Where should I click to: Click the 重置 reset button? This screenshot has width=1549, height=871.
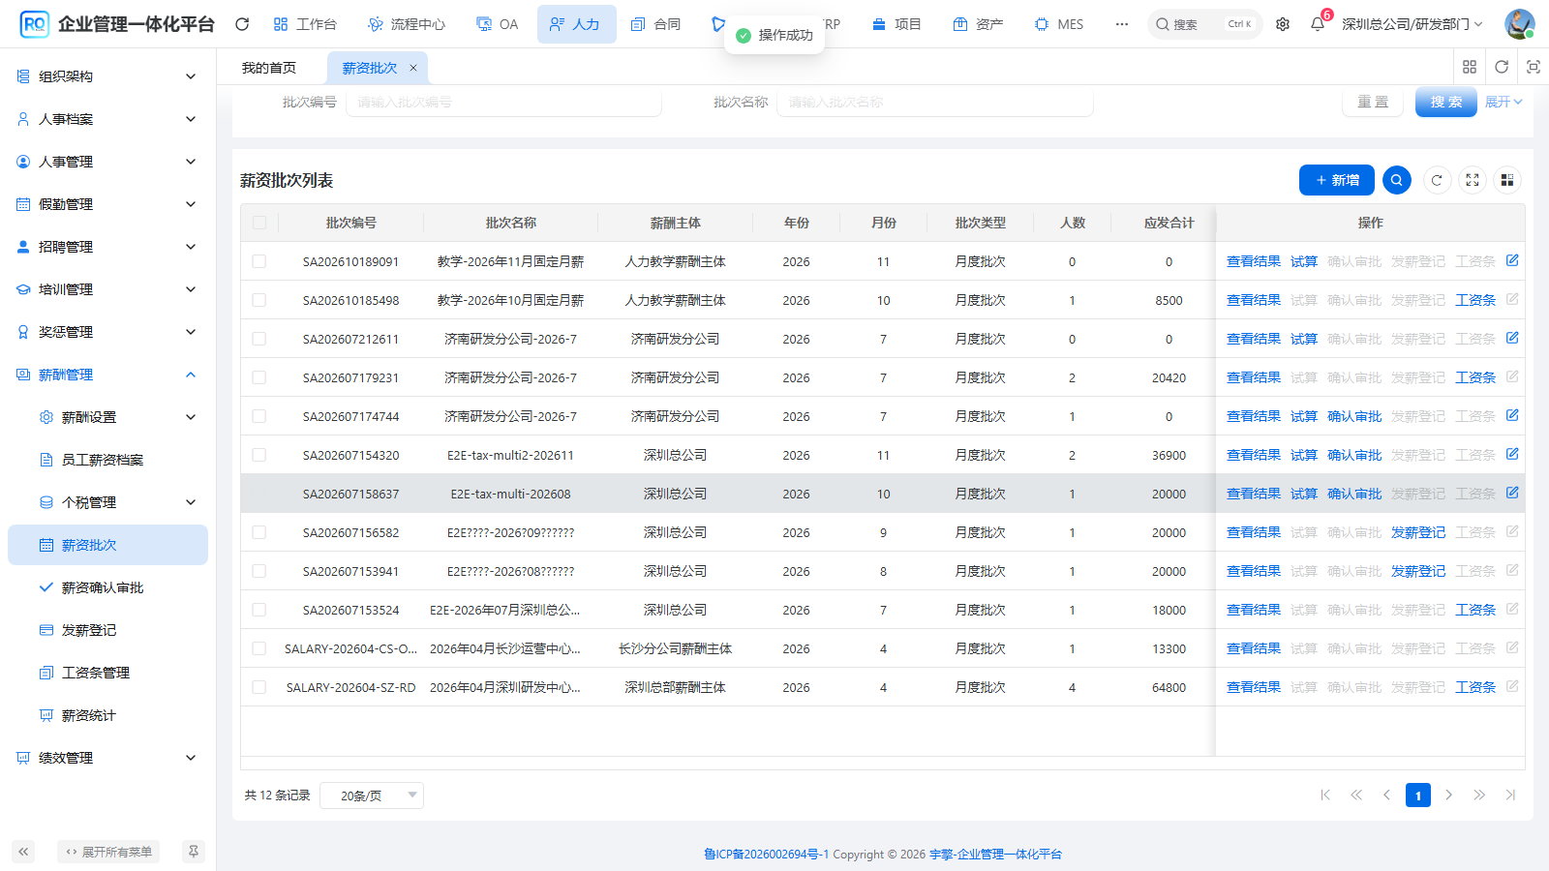[x=1373, y=102]
